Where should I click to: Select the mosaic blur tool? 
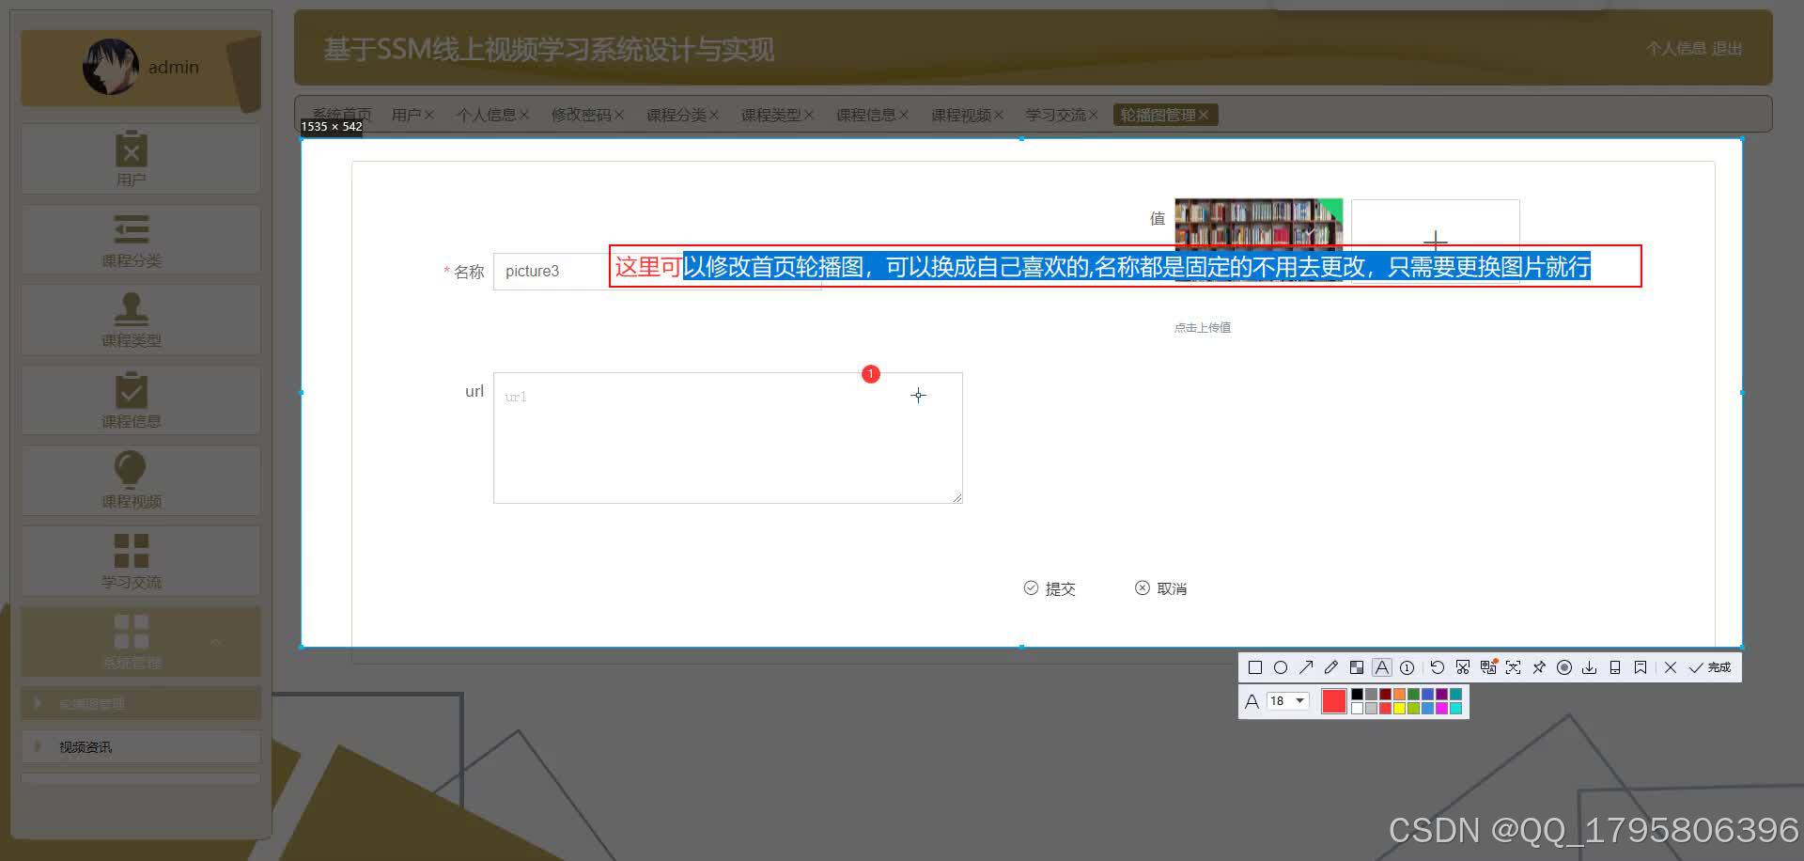pyautogui.click(x=1357, y=667)
